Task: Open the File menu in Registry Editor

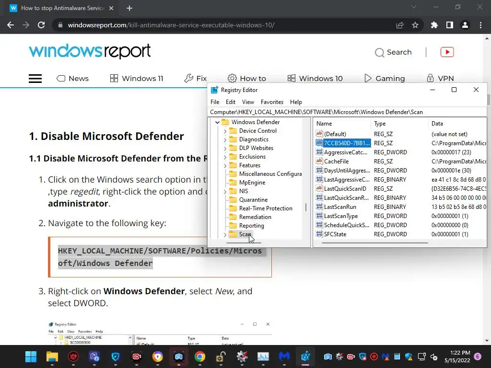Action: coord(215,102)
